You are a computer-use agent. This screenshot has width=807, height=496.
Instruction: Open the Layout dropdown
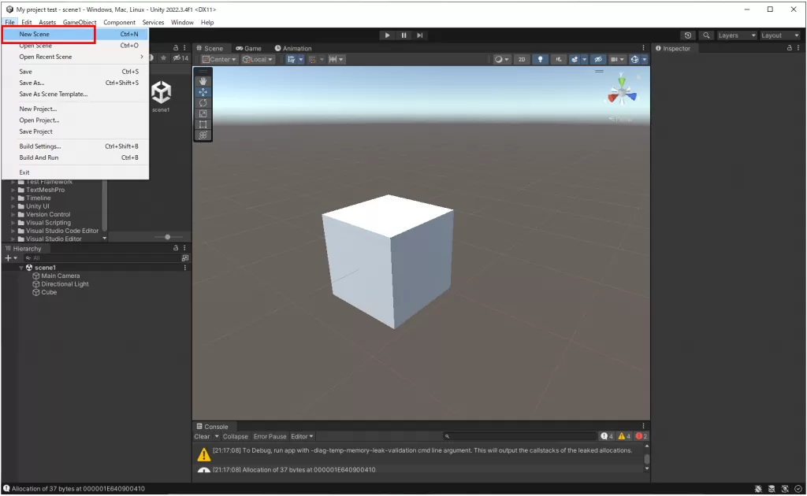point(779,35)
